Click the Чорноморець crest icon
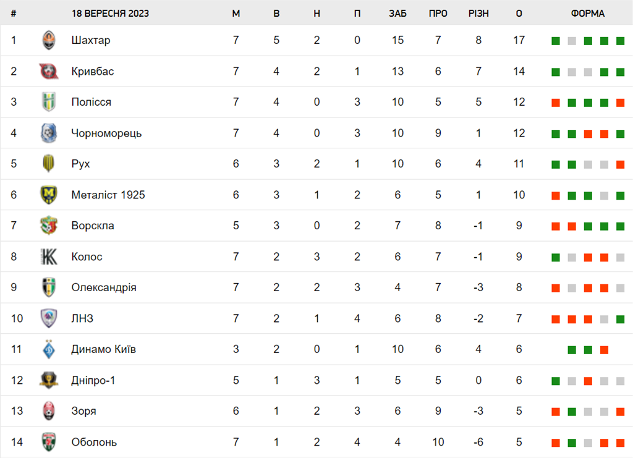This screenshot has width=633, height=458. coord(49,133)
